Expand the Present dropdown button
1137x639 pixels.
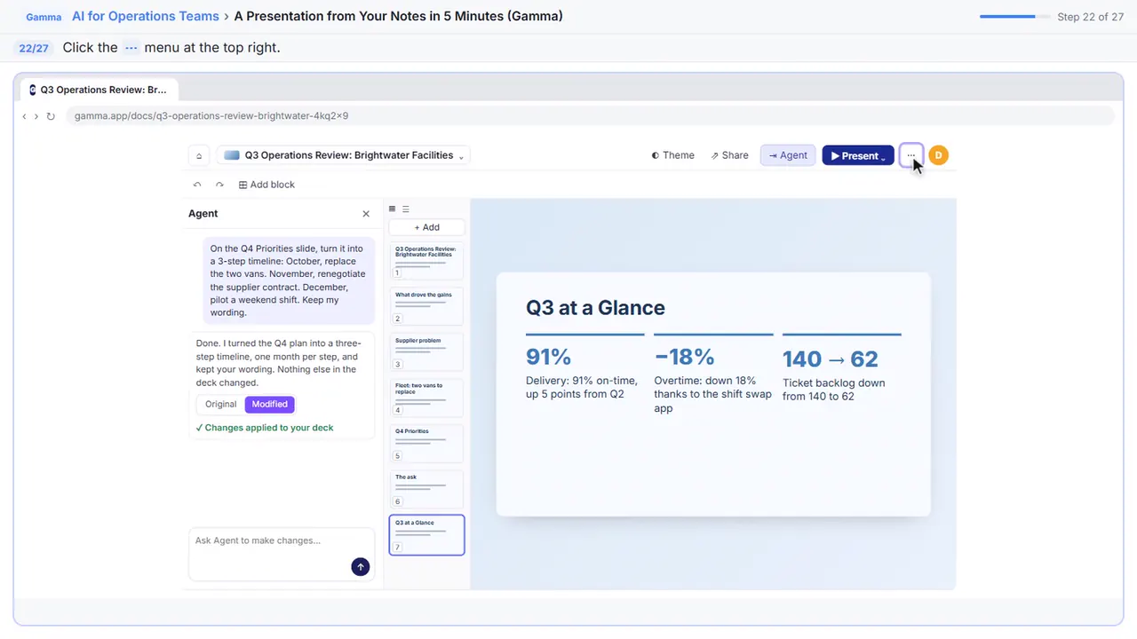858,155
